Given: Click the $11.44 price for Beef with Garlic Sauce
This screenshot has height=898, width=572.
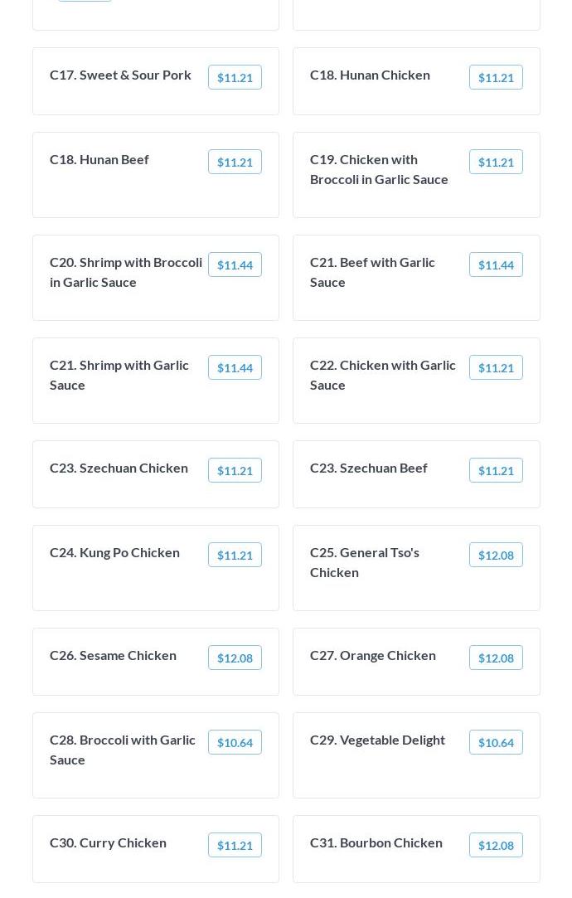Looking at the screenshot, I should [x=496, y=265].
